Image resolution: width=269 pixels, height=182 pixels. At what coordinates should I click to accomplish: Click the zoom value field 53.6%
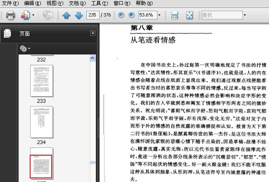pos(148,15)
